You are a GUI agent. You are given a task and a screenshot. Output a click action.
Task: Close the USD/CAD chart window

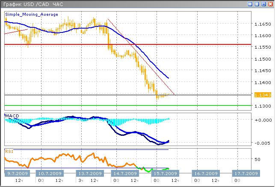click(270, 4)
